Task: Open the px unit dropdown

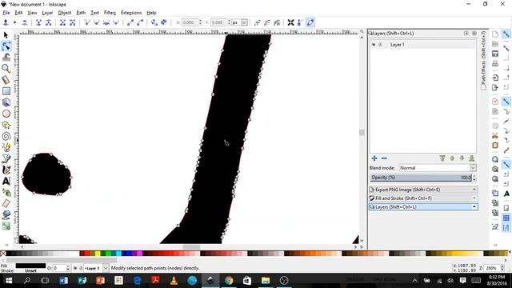Action: (244, 22)
